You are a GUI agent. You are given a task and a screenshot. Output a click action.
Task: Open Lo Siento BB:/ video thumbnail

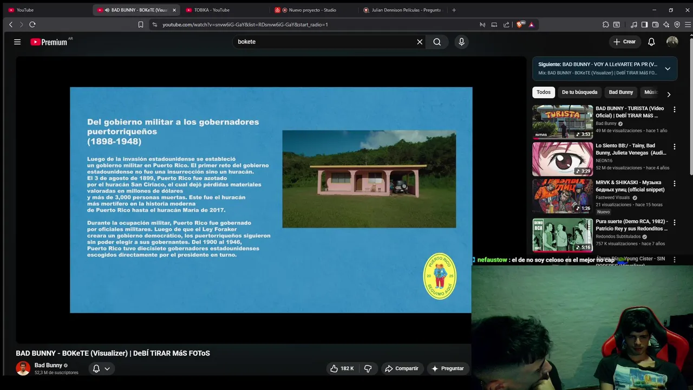pyautogui.click(x=563, y=159)
